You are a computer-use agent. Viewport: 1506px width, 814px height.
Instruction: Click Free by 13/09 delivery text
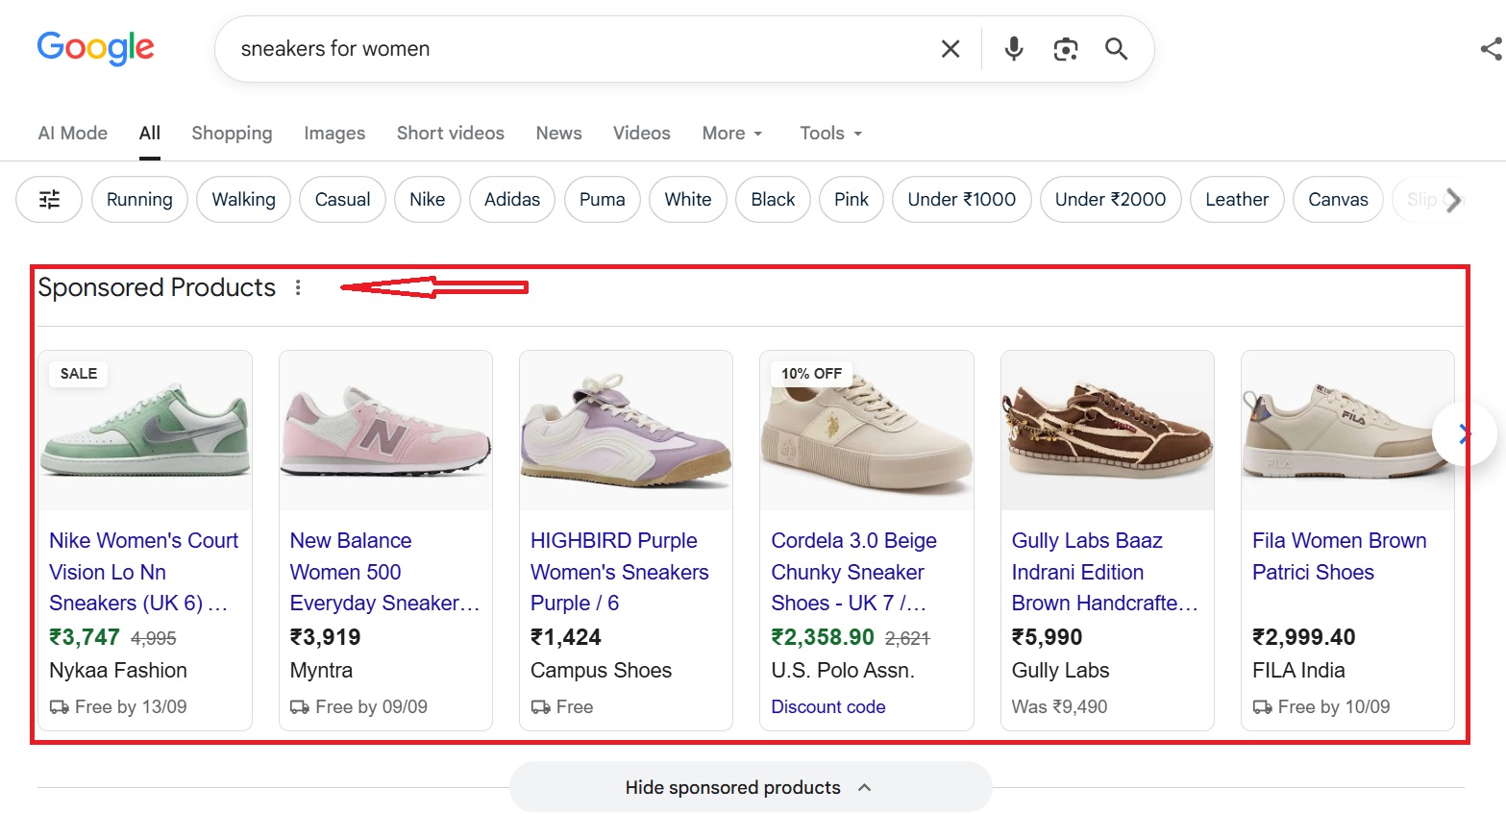click(x=131, y=706)
